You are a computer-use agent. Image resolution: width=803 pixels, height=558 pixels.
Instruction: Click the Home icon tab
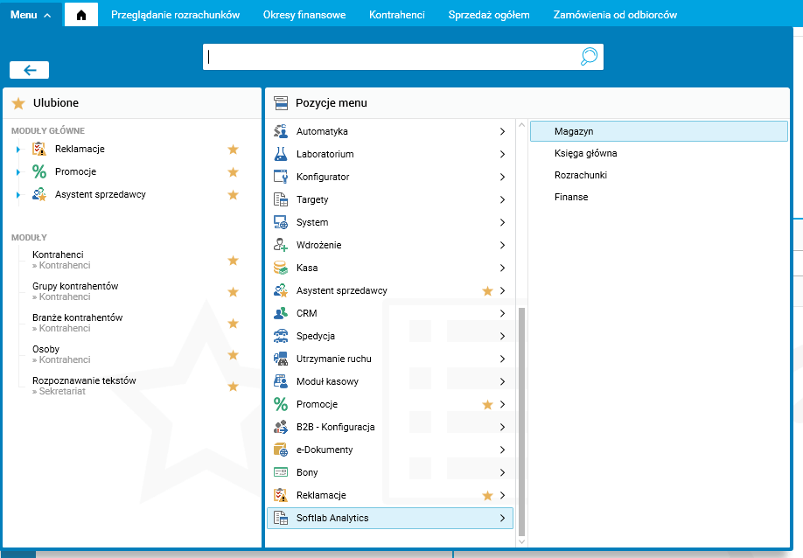point(81,15)
